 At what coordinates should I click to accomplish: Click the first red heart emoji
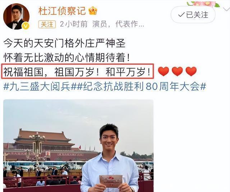pos(164,71)
